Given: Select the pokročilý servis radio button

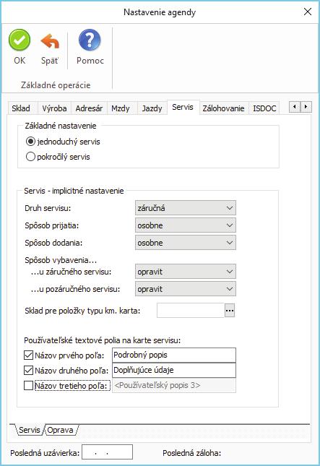Looking at the screenshot, I should click(x=30, y=157).
